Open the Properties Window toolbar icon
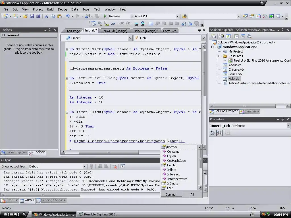Viewport: 291px width, 218px height. 252,16
